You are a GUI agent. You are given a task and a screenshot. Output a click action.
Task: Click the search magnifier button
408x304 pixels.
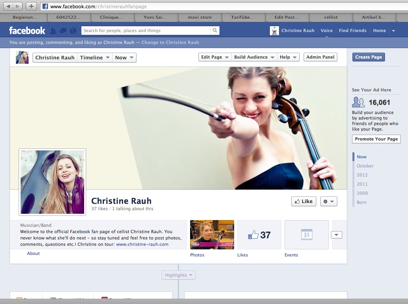point(215,30)
